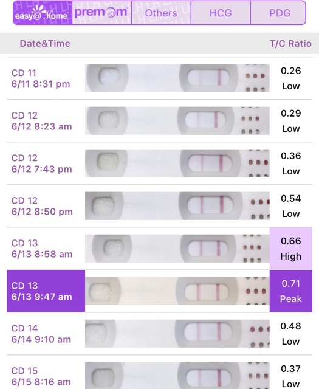
Task: View test strip image for 6/14 9:10 am
Action: 177,334
